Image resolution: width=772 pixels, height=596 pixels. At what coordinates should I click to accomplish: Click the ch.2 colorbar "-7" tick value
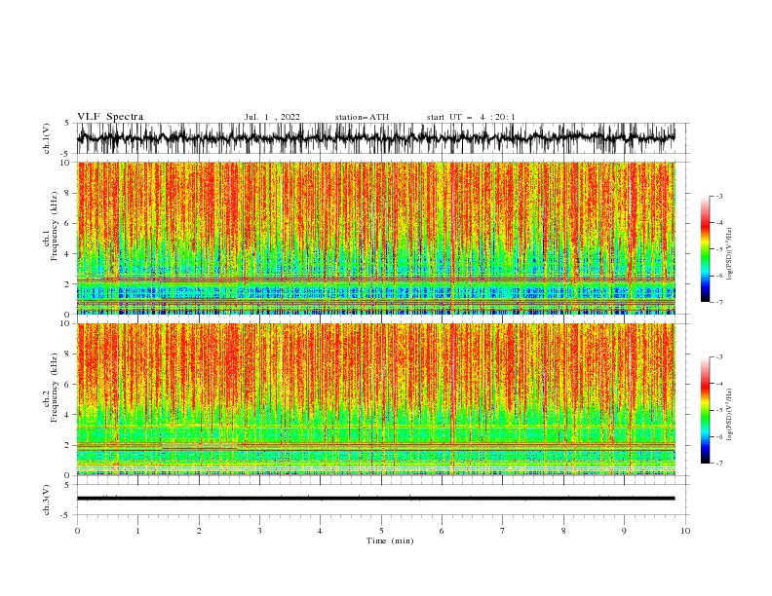719,463
